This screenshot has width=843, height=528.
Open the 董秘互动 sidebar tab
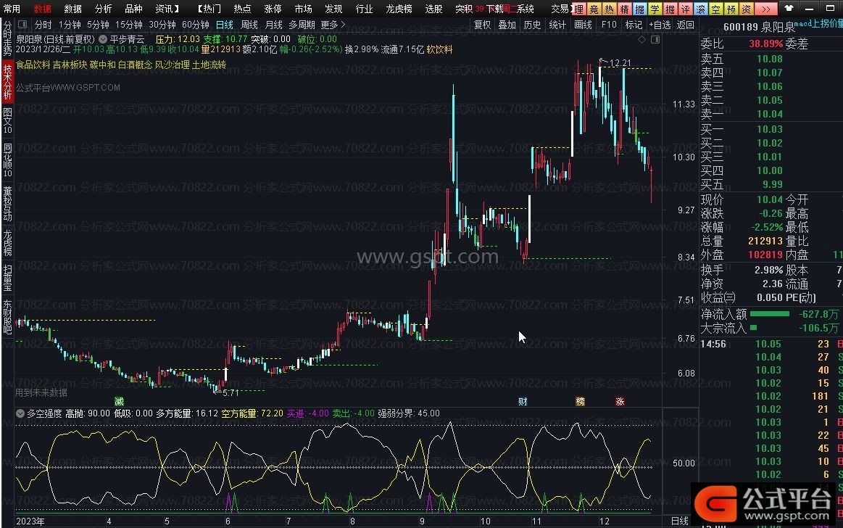coord(7,204)
